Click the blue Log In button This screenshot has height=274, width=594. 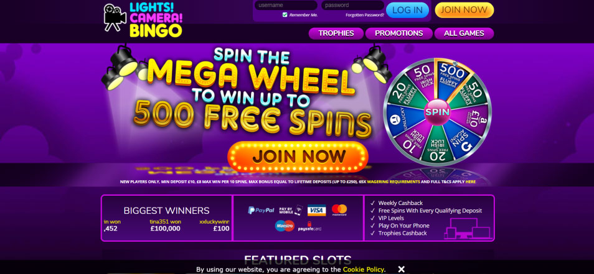coord(407,10)
